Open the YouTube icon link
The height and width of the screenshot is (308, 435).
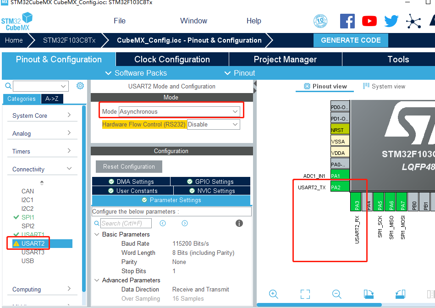click(369, 21)
